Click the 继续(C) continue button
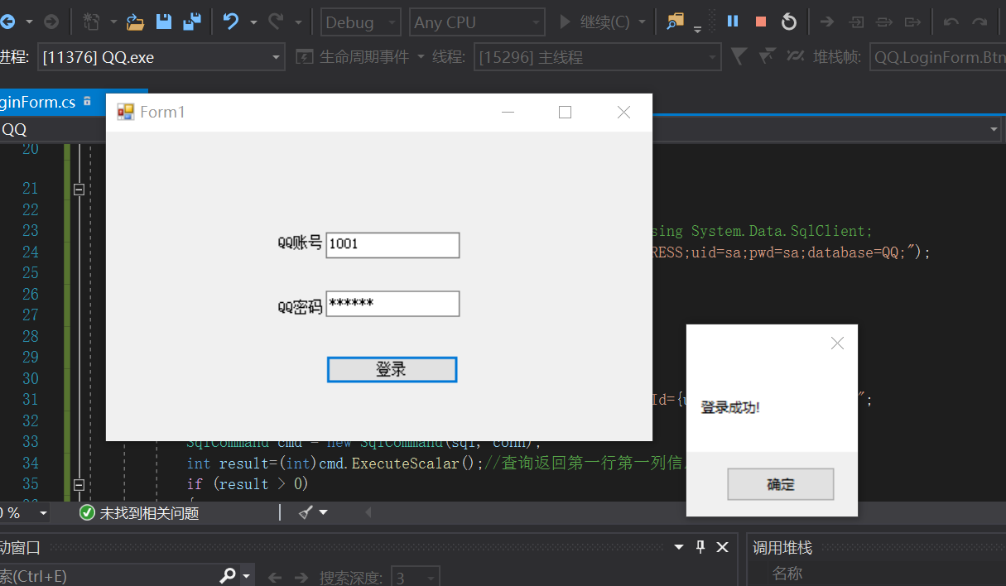The image size is (1006, 586). click(x=594, y=22)
